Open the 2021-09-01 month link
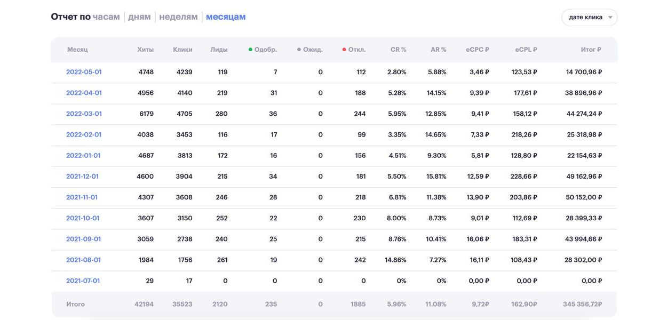This screenshot has height=320, width=667. tap(83, 239)
